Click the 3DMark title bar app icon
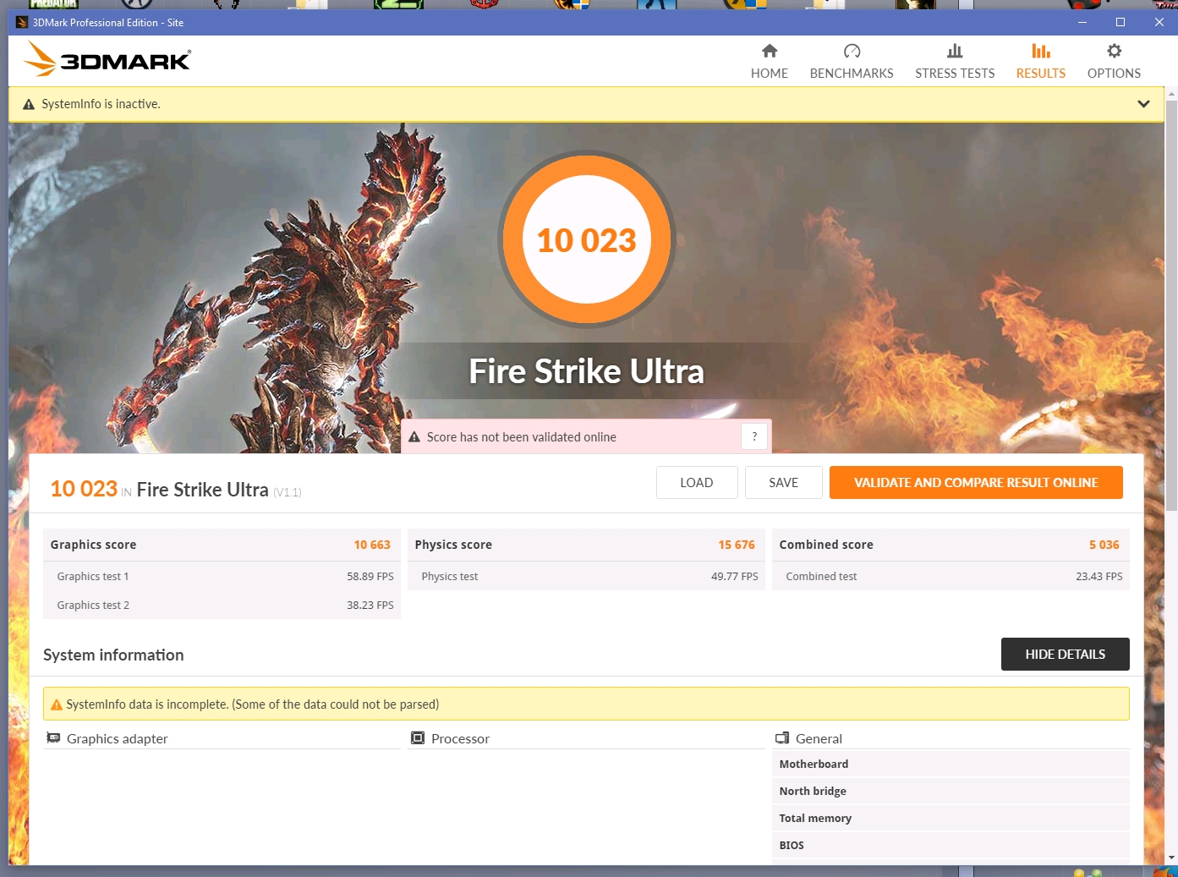Viewport: 1178px width, 877px height. pos(22,22)
